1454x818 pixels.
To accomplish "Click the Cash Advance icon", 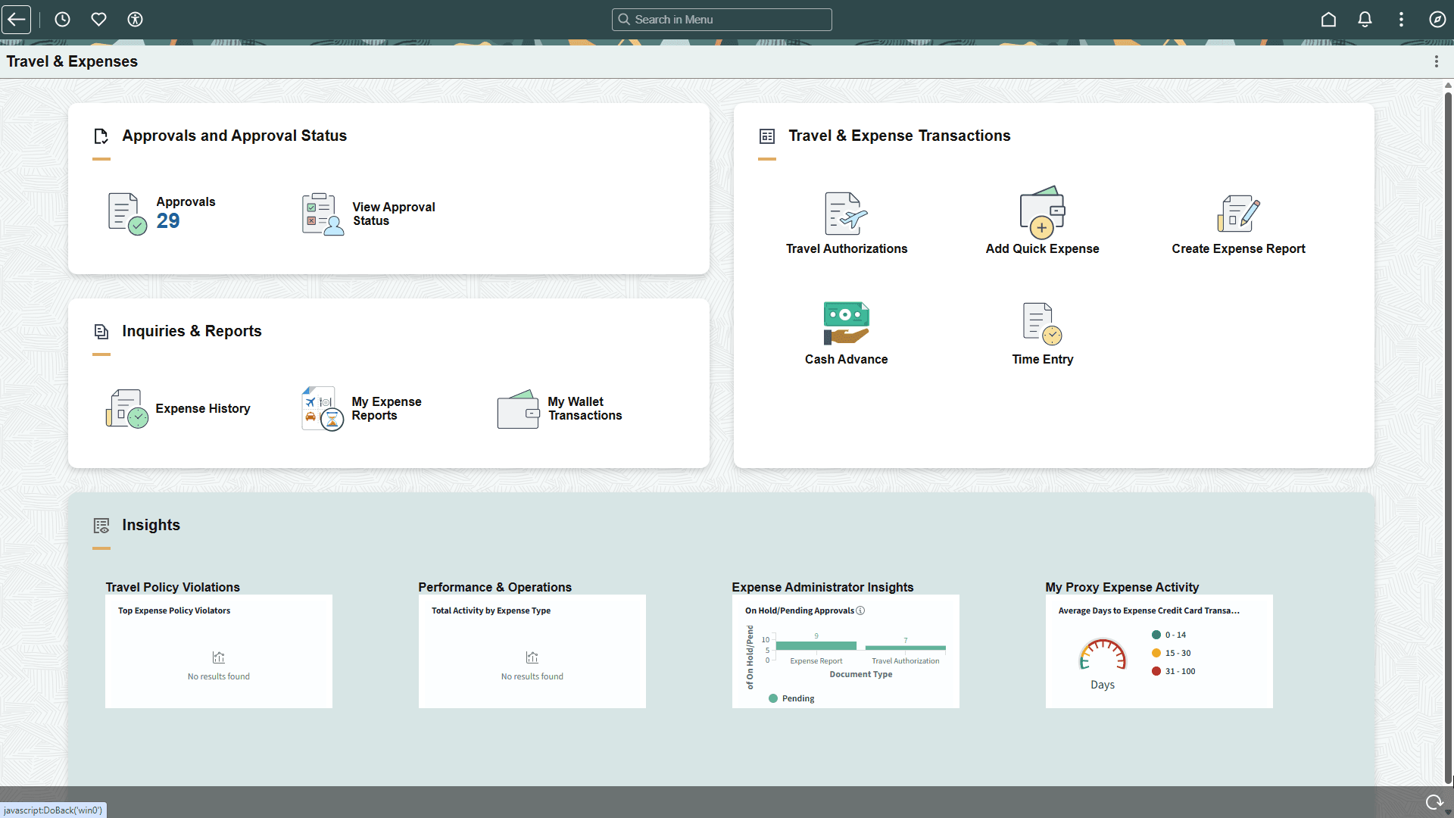I will point(846,322).
